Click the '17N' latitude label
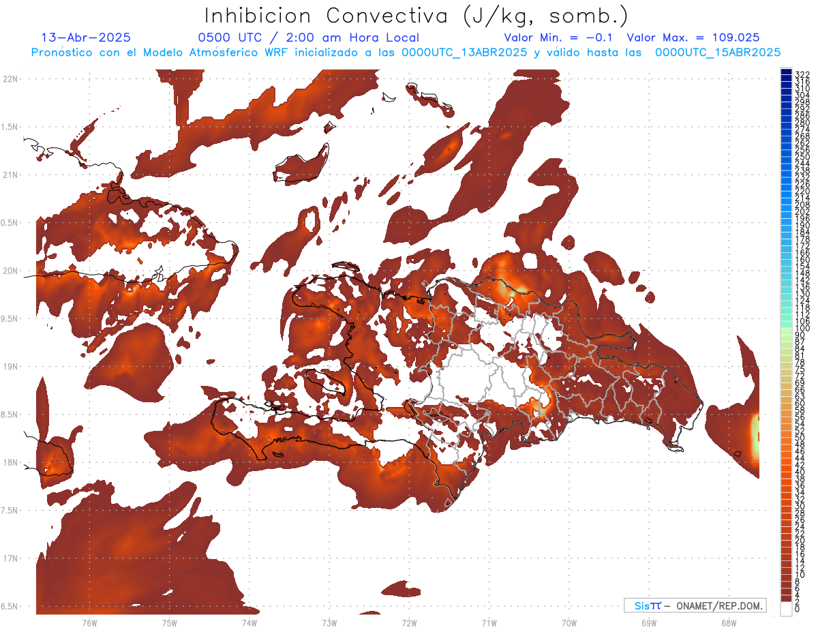Viewport: 818px width, 632px height. click(11, 558)
